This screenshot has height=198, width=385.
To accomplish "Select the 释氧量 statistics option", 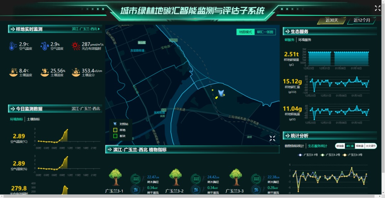I will (x=360, y=146).
